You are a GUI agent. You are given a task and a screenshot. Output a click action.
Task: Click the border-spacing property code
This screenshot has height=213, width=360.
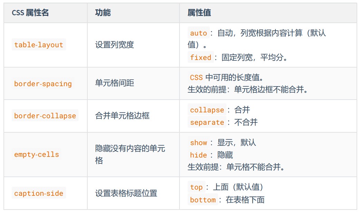pyautogui.click(x=43, y=84)
